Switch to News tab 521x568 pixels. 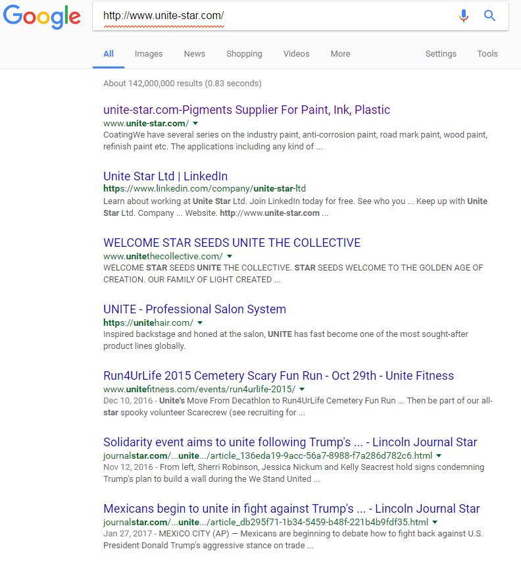click(x=195, y=53)
